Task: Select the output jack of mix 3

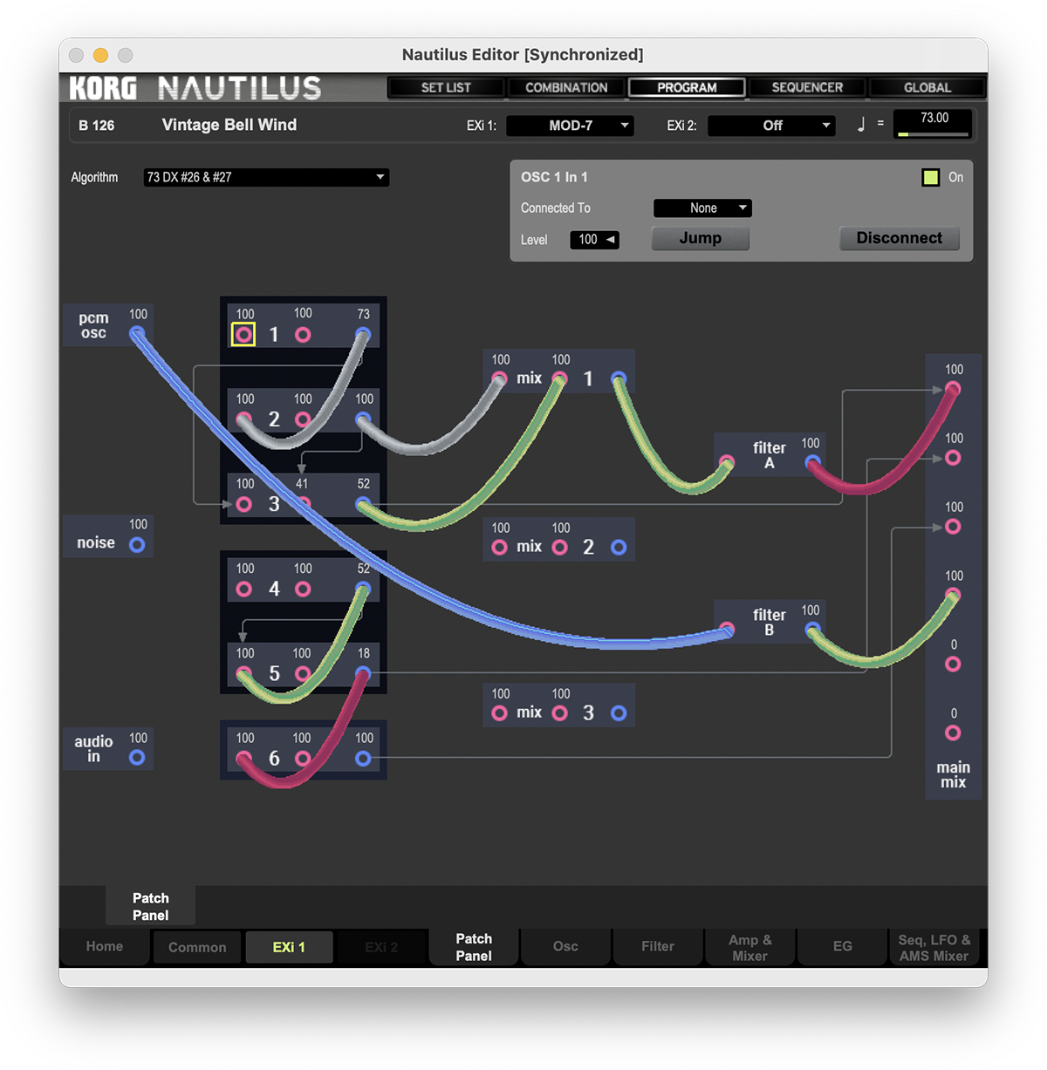Action: tap(619, 712)
